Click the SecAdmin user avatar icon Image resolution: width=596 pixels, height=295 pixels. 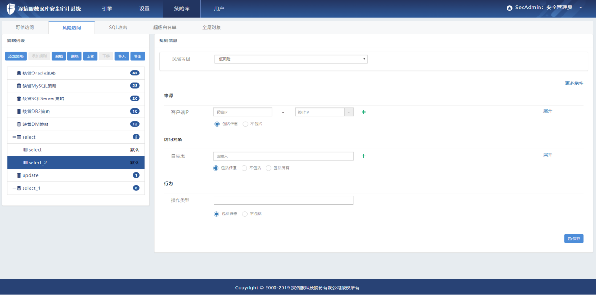coord(509,8)
